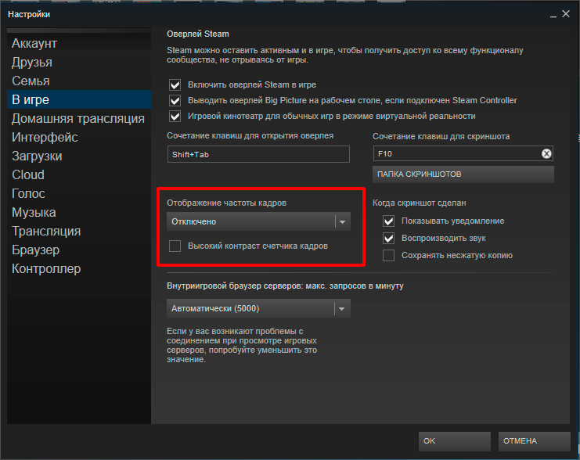Toggle Воспроизводить звук checkbox

388,238
